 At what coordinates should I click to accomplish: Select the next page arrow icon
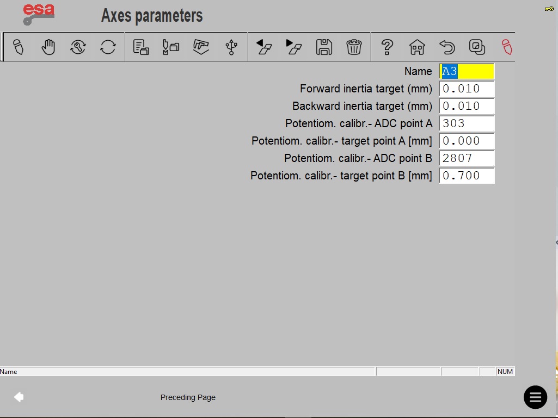pos(293,47)
